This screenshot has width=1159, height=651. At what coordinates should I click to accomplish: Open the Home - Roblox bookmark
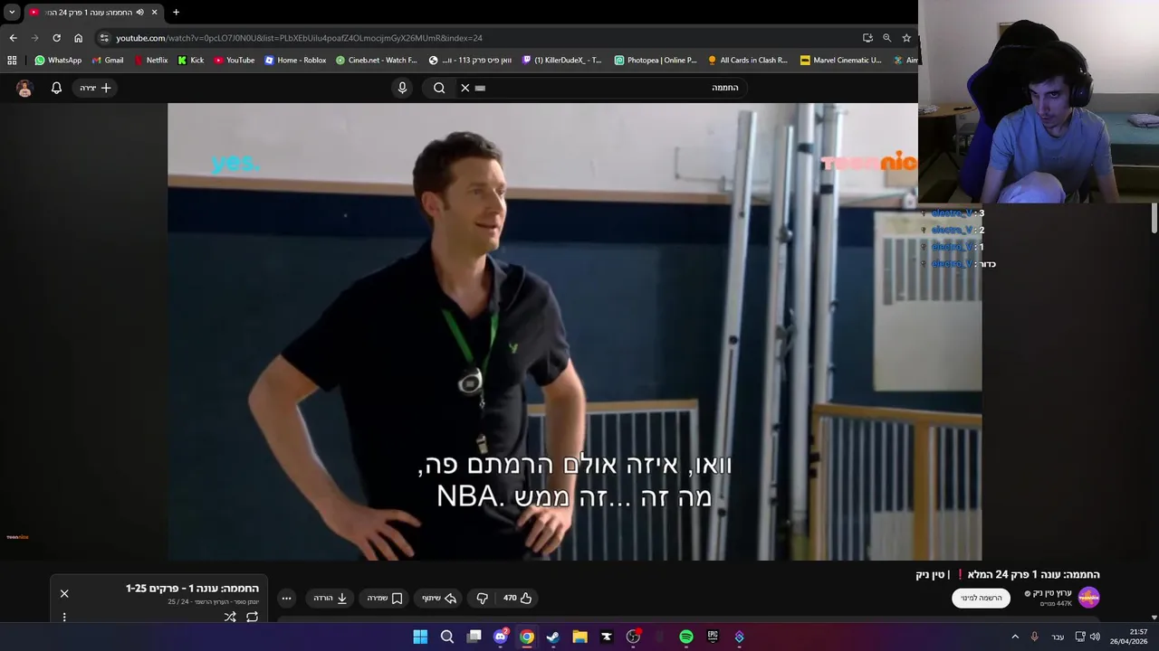pyautogui.click(x=295, y=61)
